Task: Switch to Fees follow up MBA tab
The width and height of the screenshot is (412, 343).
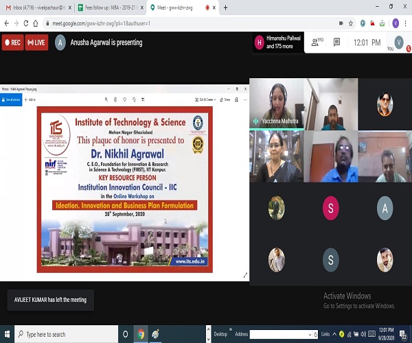Action: coord(111,8)
